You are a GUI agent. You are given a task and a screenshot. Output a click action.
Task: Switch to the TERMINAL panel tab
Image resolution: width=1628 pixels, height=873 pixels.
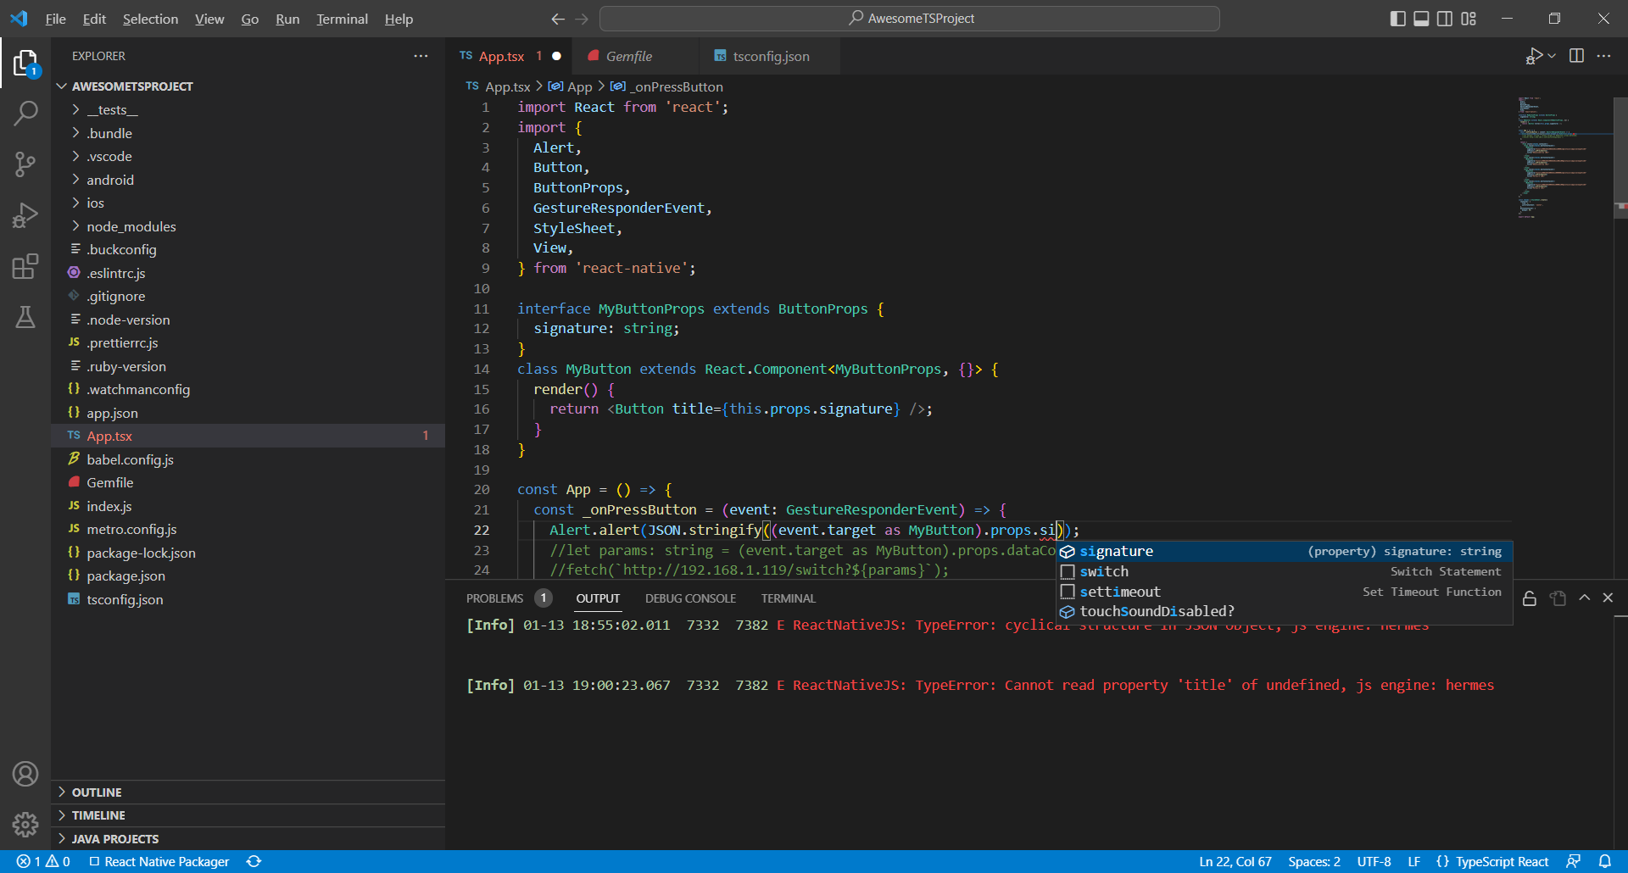pyautogui.click(x=788, y=598)
